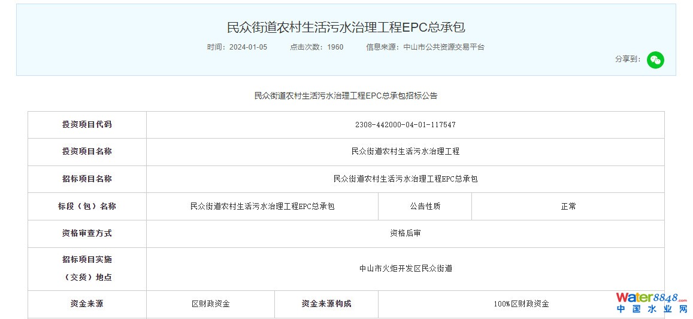Select the location 中山市火炬开发区民众街道

click(x=405, y=269)
